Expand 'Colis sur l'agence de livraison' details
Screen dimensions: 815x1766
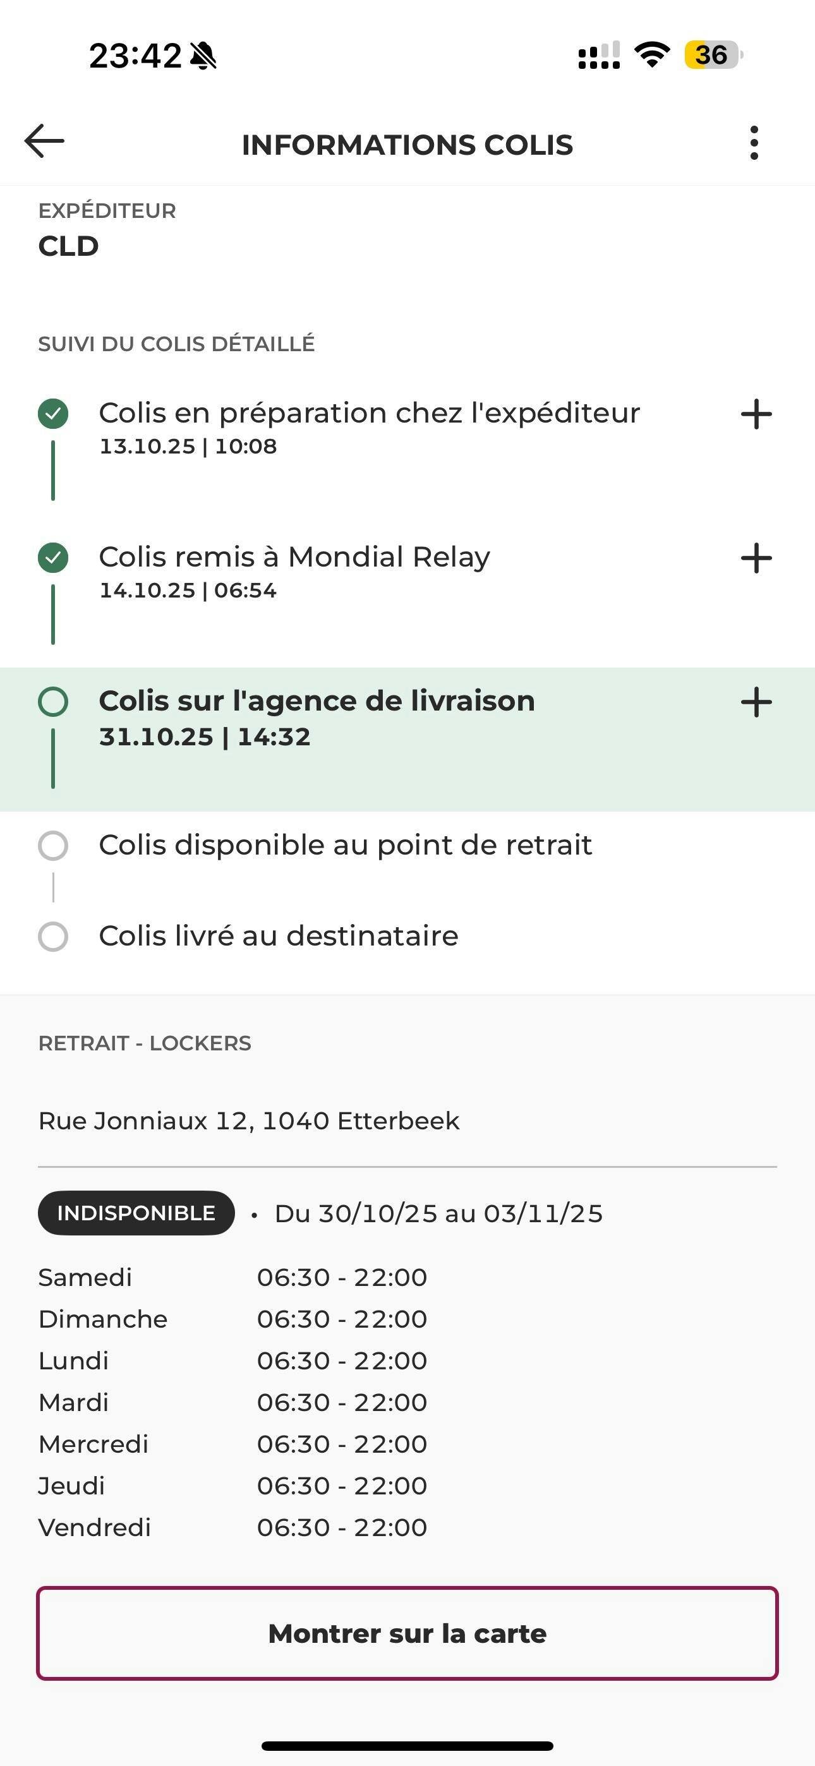(x=756, y=702)
